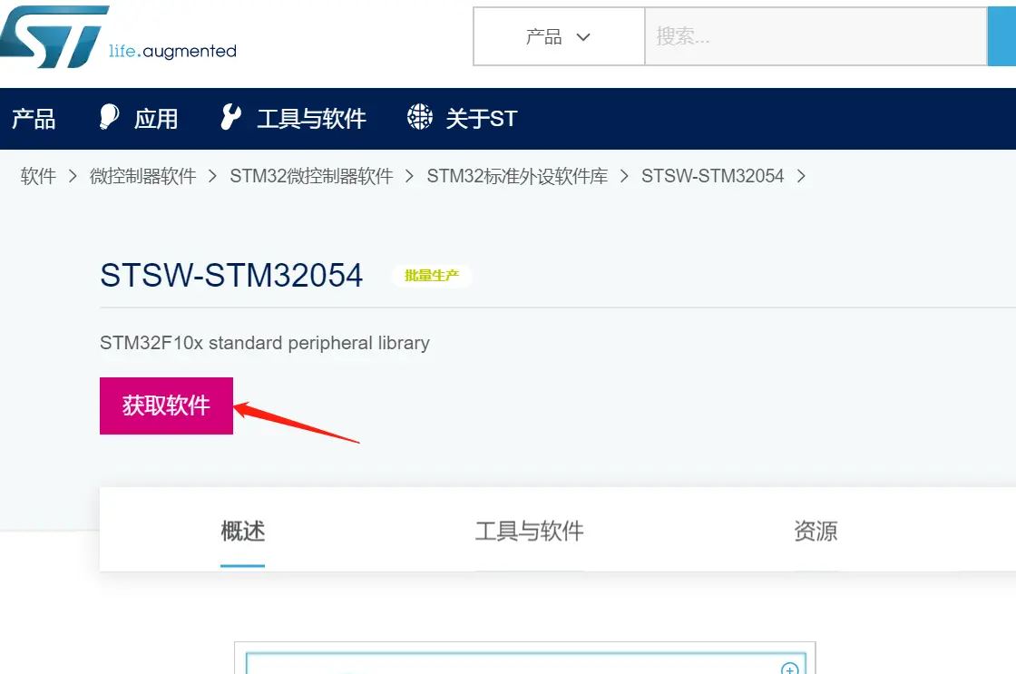Open the 关于ST navigation menu
Viewport: 1016px width, 674px height.
[482, 119]
